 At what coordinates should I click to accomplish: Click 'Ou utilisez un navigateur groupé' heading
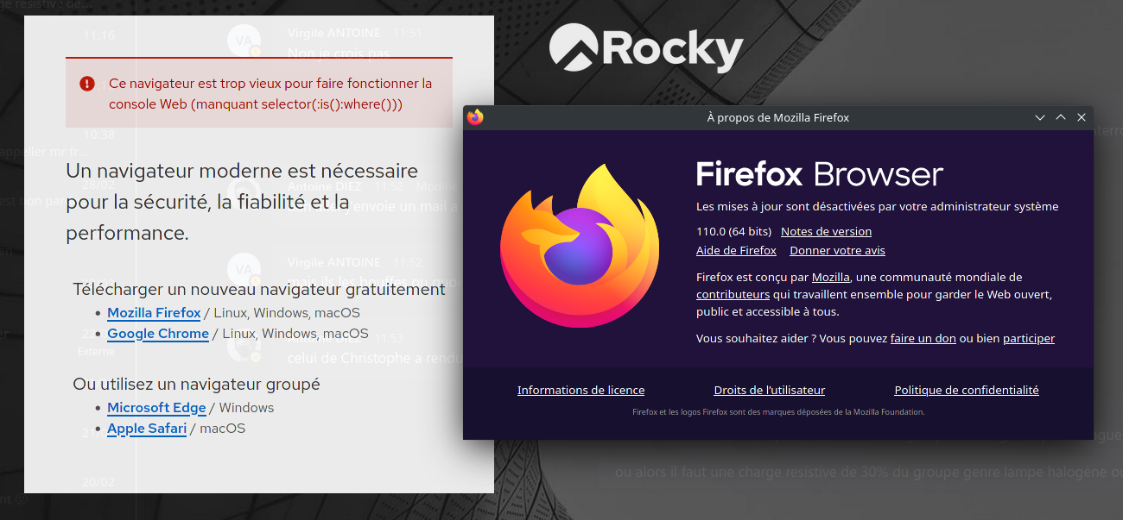[196, 384]
